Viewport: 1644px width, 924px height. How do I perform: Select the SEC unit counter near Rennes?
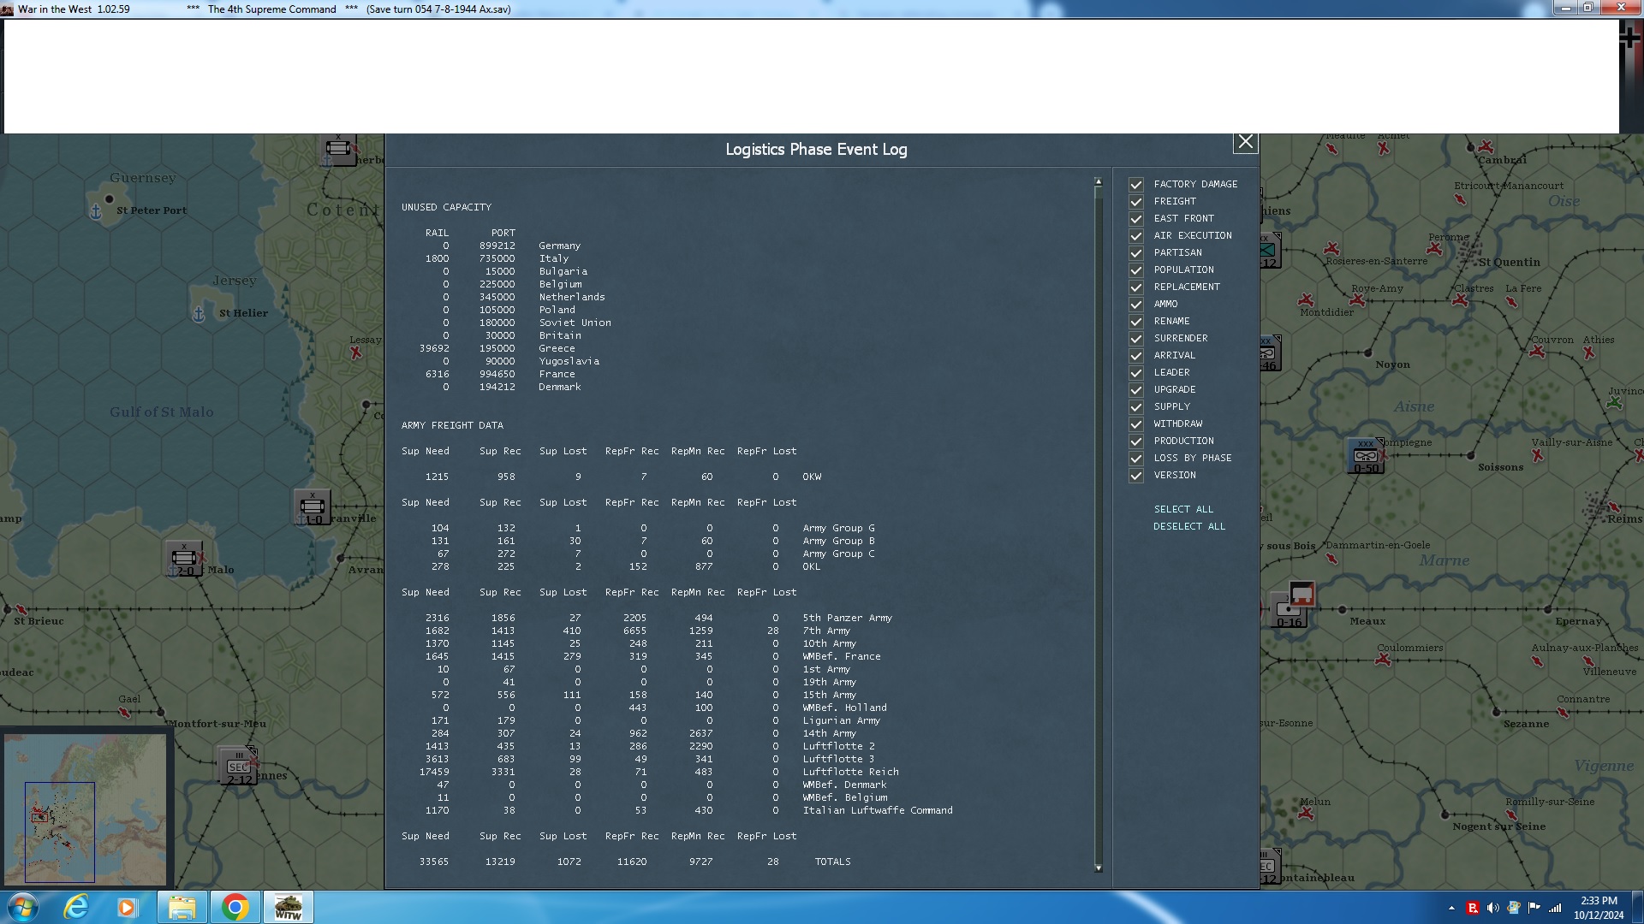click(239, 767)
